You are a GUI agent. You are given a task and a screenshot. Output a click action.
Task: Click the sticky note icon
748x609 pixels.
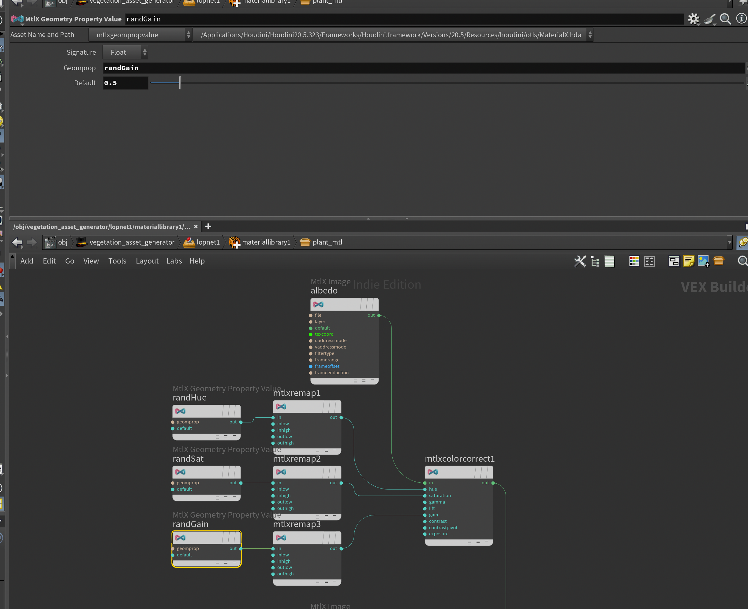688,261
